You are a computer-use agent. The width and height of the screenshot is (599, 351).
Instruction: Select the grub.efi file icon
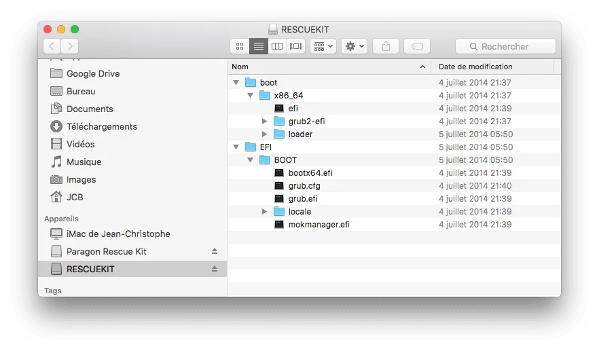point(279,199)
